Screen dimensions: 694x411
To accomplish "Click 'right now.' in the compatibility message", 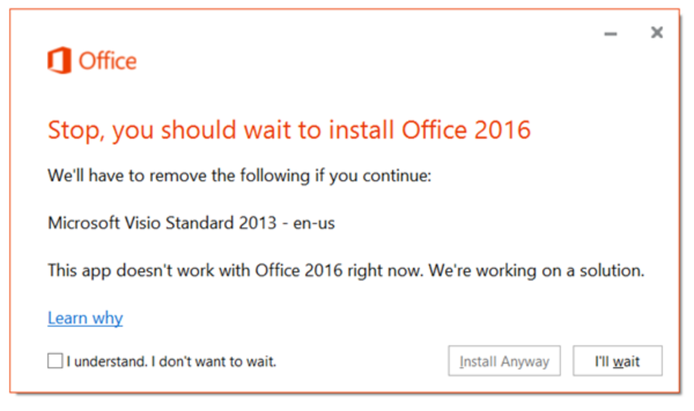I will click(x=386, y=270).
